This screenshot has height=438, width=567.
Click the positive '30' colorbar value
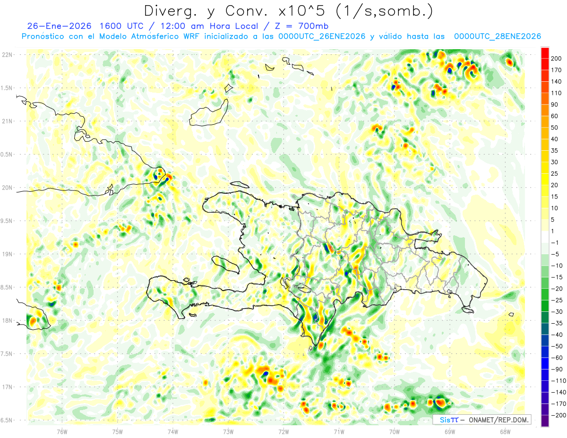pyautogui.click(x=555, y=162)
